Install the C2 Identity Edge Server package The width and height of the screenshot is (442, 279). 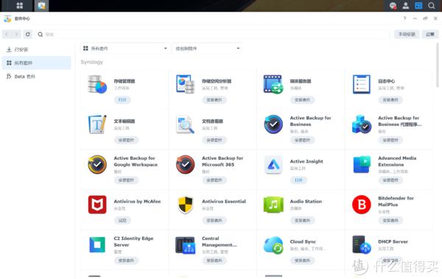[x=126, y=261]
